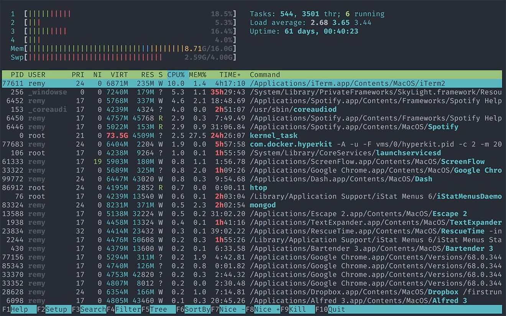
Task: Apply a Filter using F4Filter
Action: pyautogui.click(x=123, y=309)
